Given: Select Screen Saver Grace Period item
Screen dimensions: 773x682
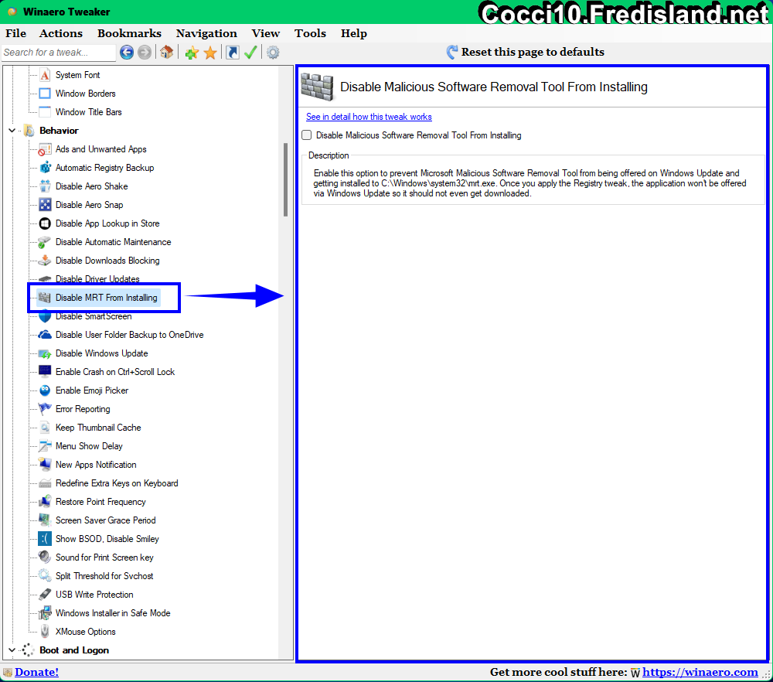Looking at the screenshot, I should 105,520.
